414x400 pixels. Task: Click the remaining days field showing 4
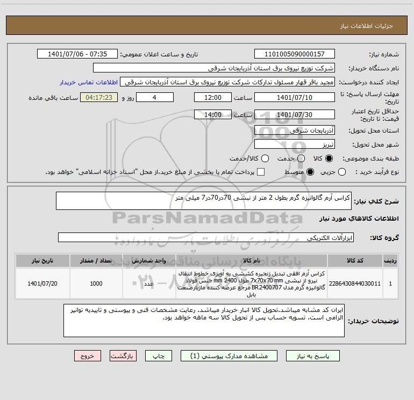[x=155, y=97]
